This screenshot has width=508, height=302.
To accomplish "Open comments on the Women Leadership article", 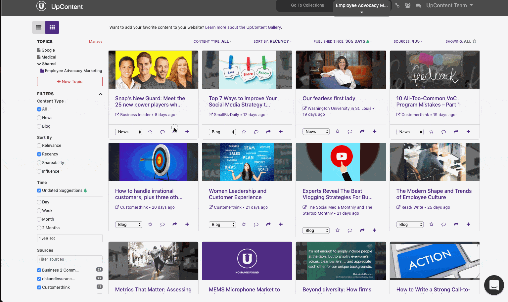I will coord(256,224).
